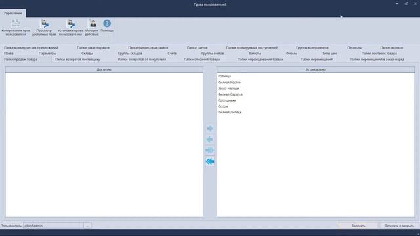This screenshot has width=420, height=236.
Task: Click the Доступно column header
Action: (x=104, y=69)
